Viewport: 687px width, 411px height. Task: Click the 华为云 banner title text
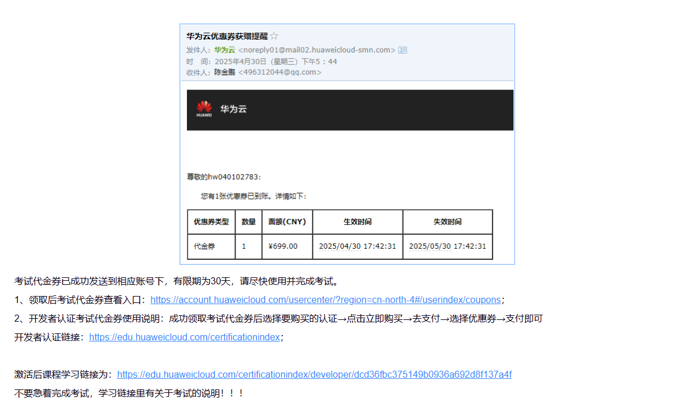pos(233,109)
